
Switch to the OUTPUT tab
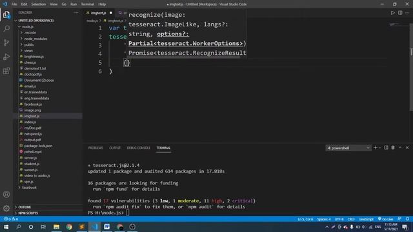tap(115, 148)
